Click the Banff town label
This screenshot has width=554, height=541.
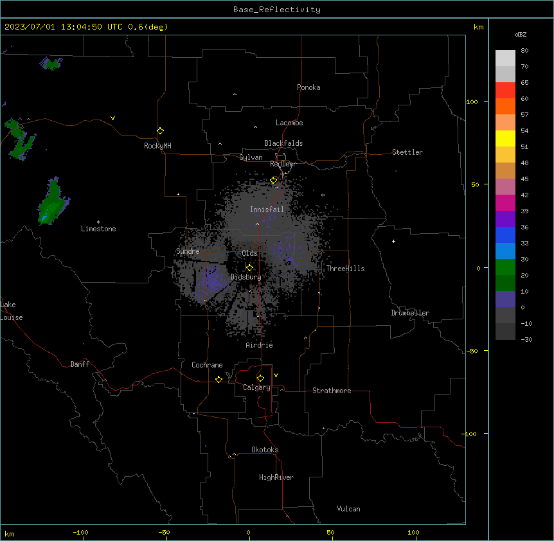point(80,364)
